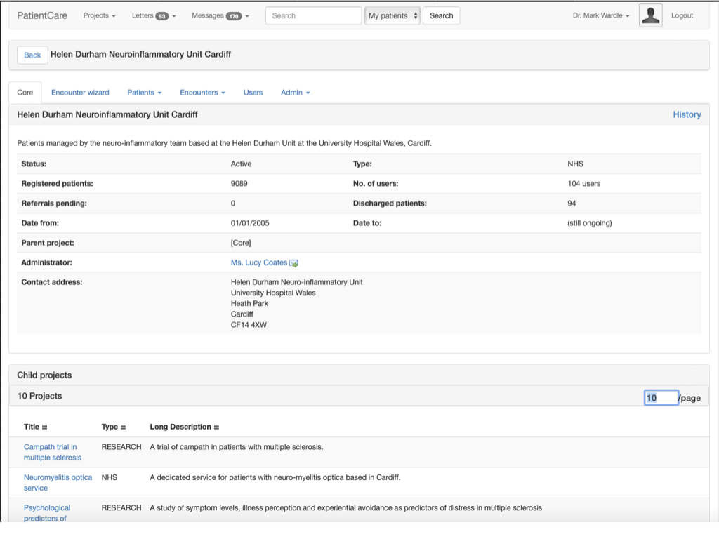The image size is (719, 539).
Task: Click sort icon beside Type column
Action: pos(124,427)
